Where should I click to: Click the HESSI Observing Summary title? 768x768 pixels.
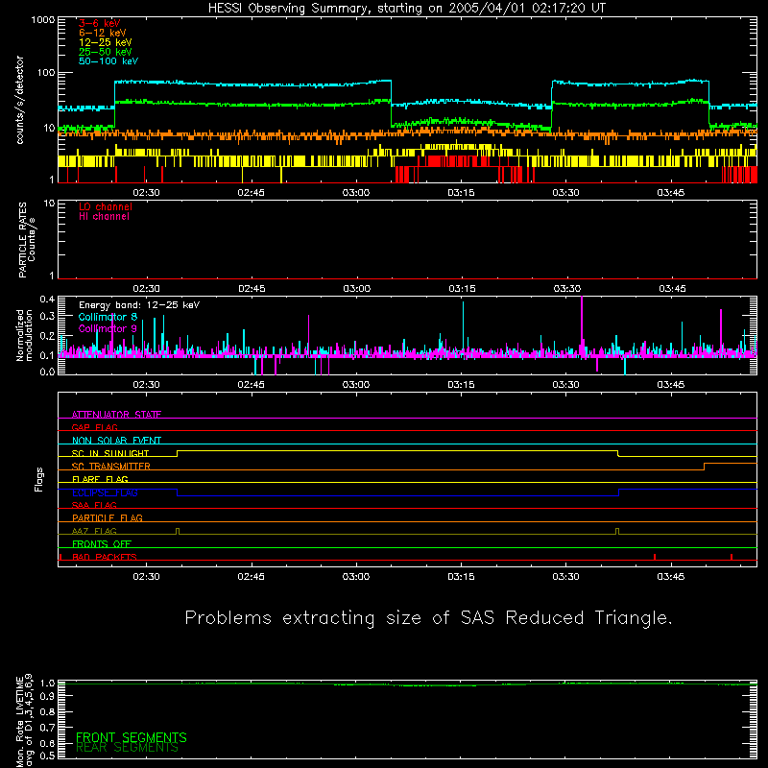(x=406, y=9)
